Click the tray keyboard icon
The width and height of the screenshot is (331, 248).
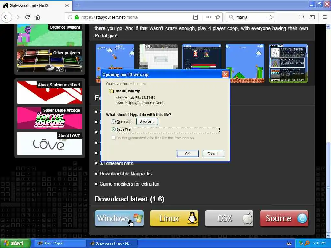click(x=289, y=243)
